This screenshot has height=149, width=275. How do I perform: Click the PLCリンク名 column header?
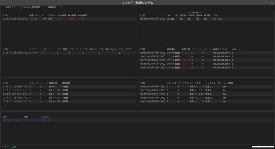pos(195,83)
